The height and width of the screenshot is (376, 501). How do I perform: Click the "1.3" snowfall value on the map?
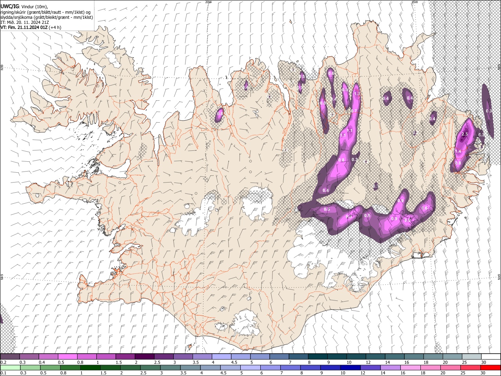click(x=356, y=94)
